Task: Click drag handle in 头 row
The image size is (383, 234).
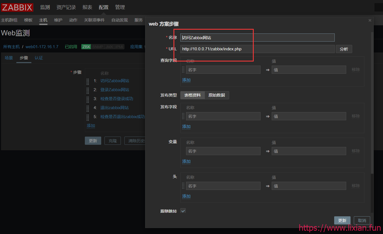Action: click(183, 186)
